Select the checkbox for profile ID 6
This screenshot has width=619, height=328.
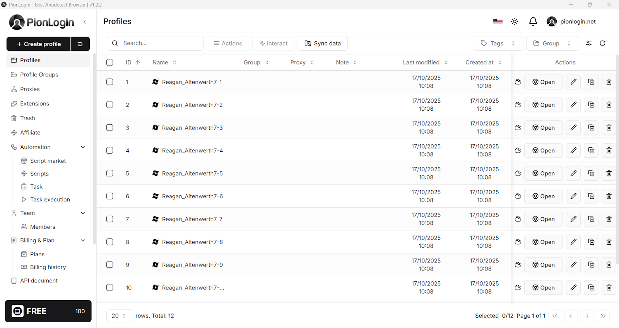pos(110,196)
